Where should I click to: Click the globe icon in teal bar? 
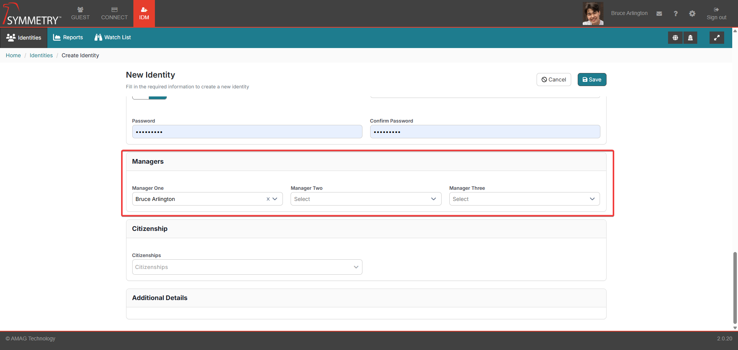(675, 38)
